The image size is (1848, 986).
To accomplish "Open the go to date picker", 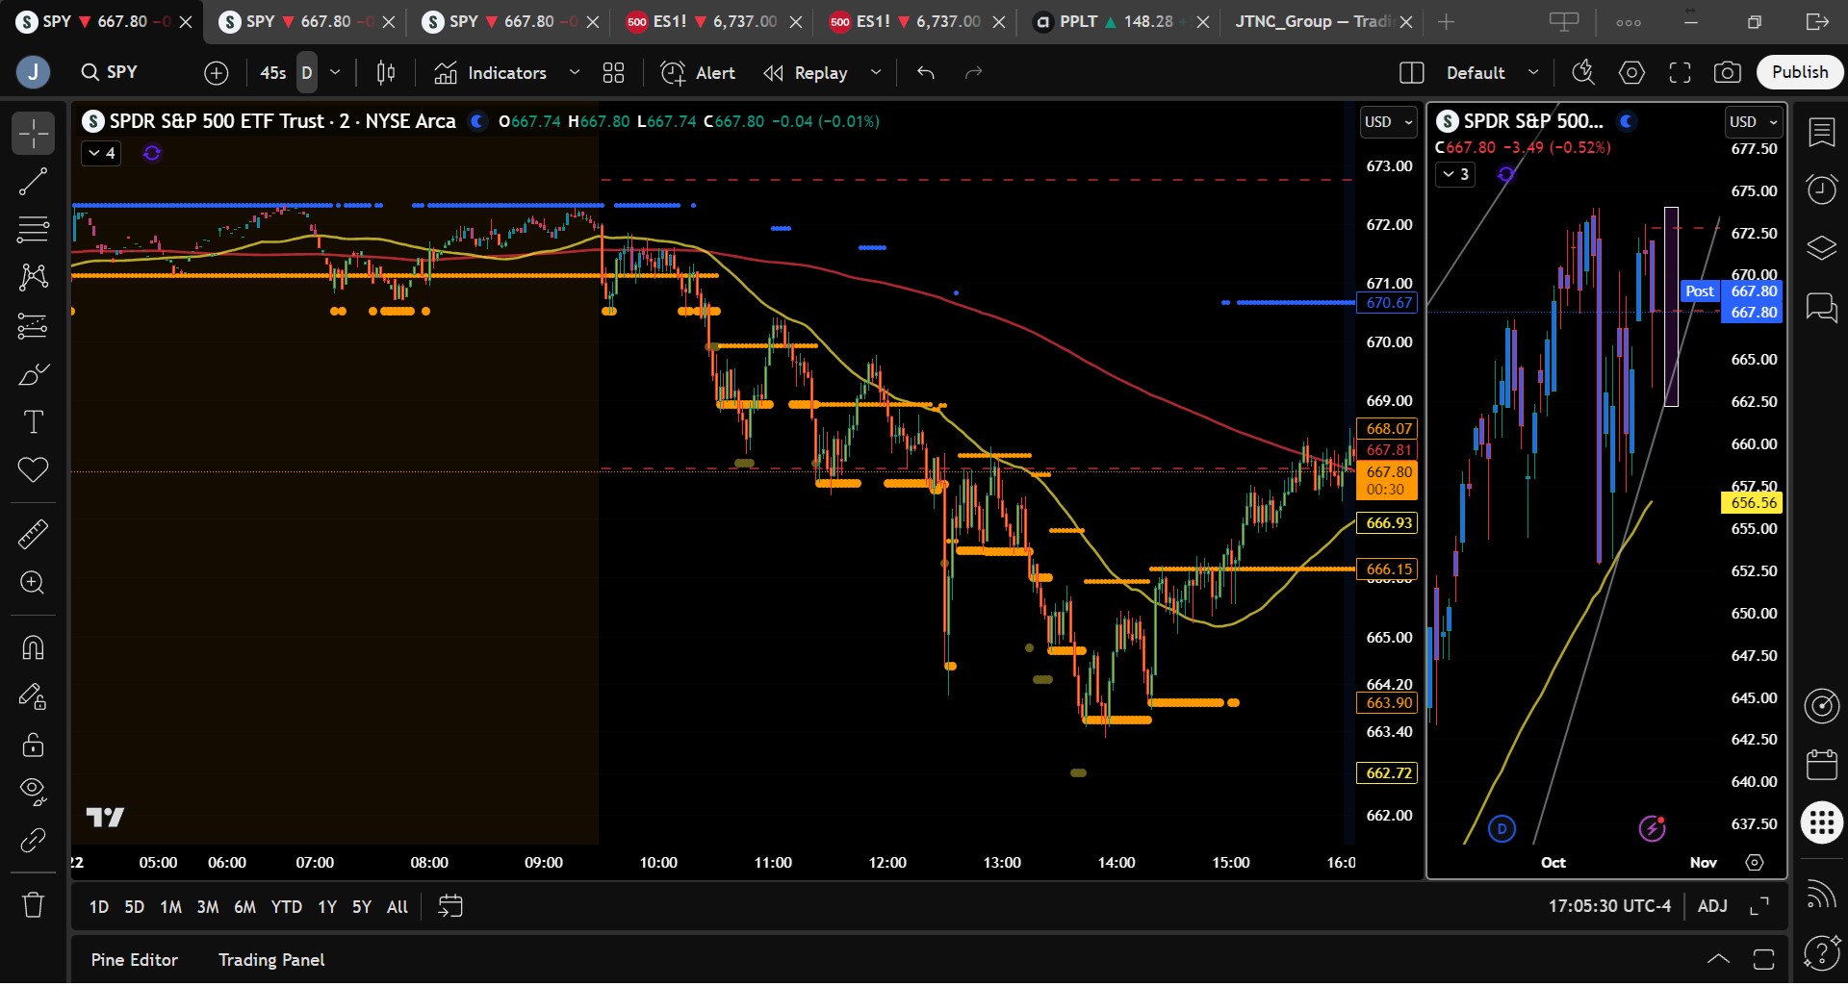I will tap(450, 906).
